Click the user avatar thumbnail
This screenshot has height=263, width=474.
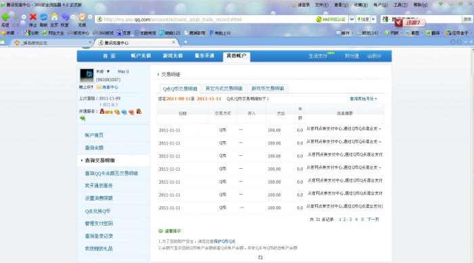pos(87,75)
